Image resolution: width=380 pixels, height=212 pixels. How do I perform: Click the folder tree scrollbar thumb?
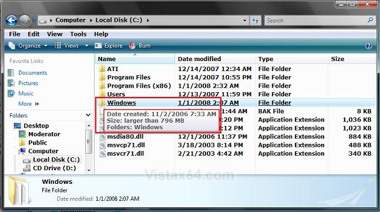pos(89,142)
